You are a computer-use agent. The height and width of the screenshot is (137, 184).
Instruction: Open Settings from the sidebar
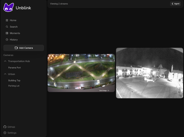pos(10,133)
